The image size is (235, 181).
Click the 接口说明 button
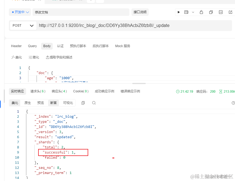point(140,12)
